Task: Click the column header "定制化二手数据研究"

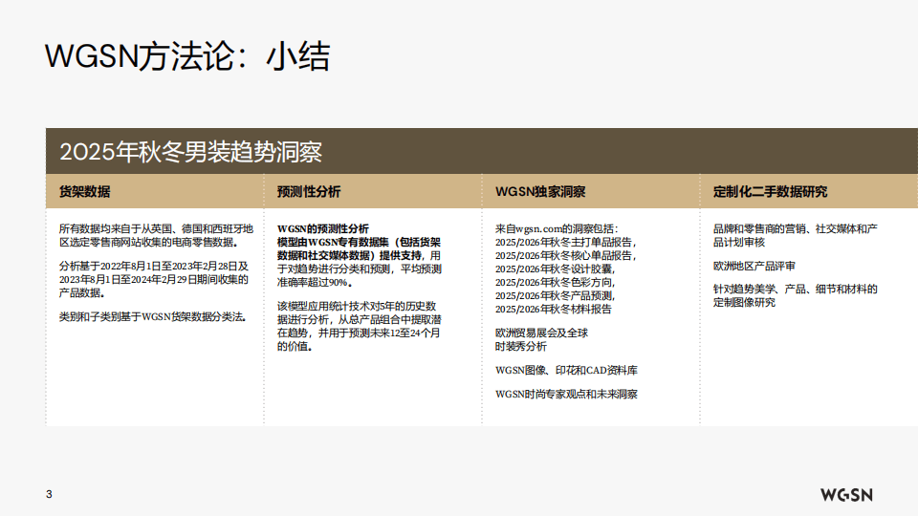Action: pyautogui.click(x=770, y=191)
